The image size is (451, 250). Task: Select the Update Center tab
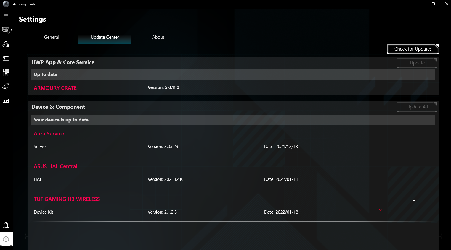(105, 37)
